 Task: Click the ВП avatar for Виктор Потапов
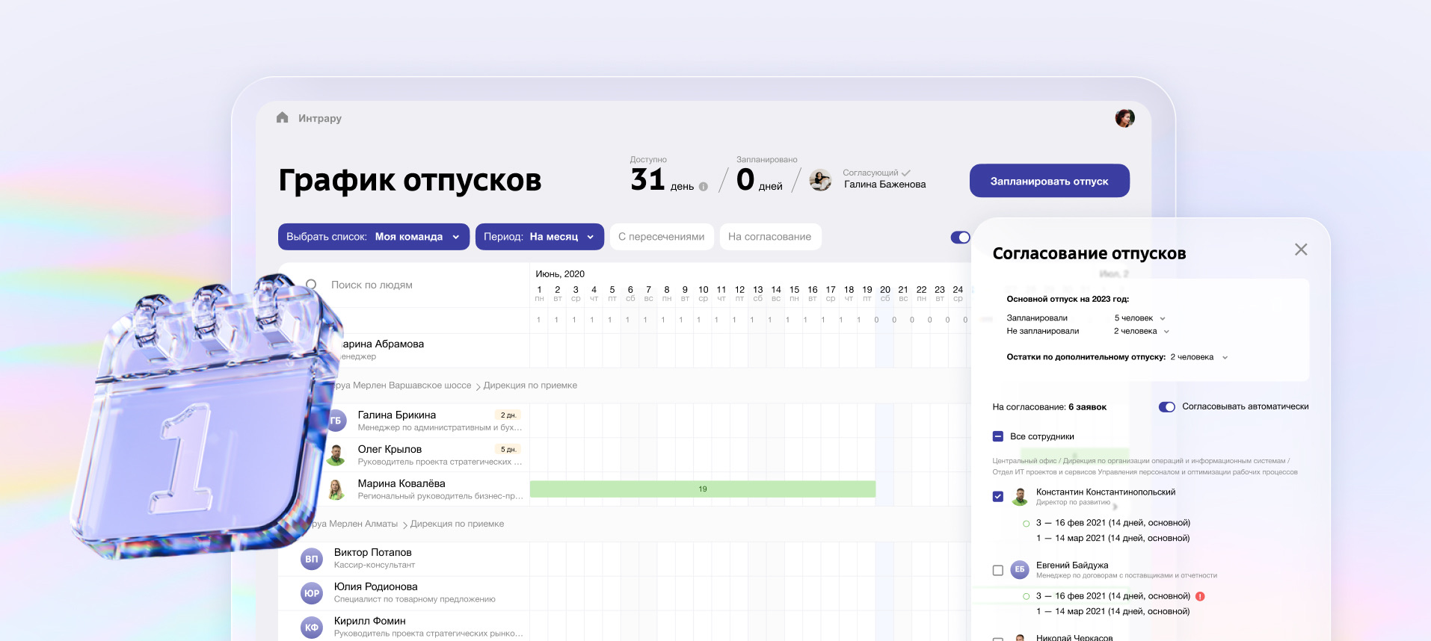(312, 559)
